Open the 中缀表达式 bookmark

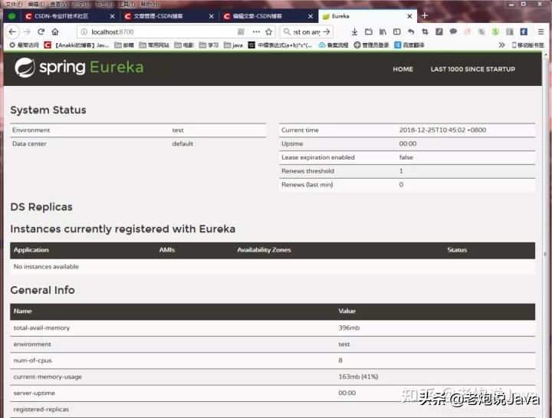(x=280, y=45)
